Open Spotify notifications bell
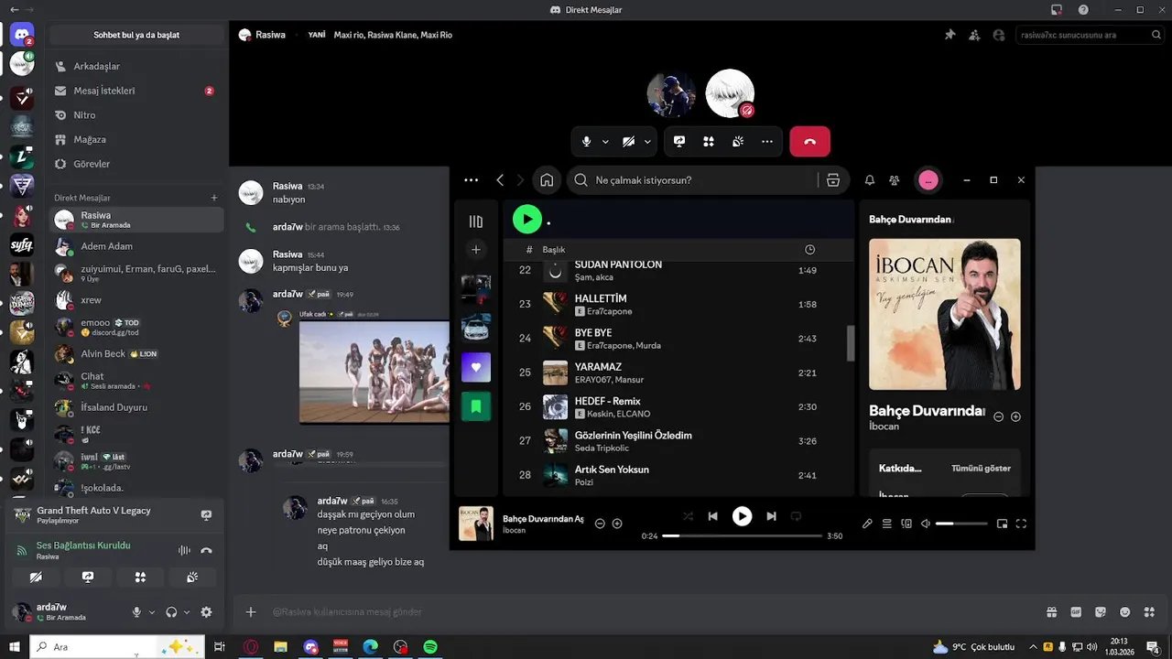Viewport: 1172px width, 659px height. pos(870,180)
